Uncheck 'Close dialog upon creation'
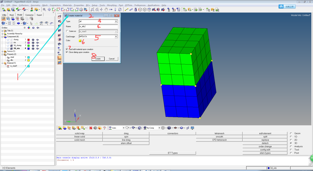 [x=67, y=52]
